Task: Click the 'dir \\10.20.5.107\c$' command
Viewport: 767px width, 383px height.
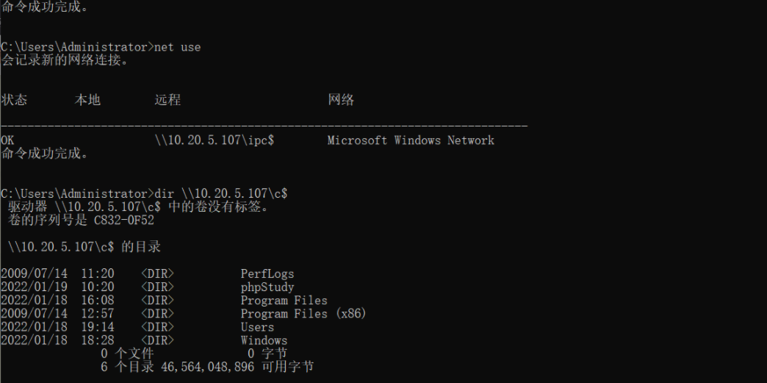Action: [x=220, y=194]
